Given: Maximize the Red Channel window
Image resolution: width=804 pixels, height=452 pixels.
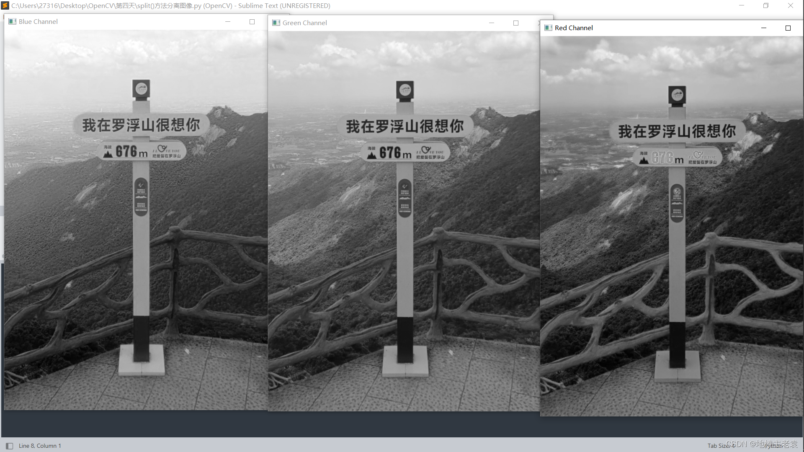Looking at the screenshot, I should (x=788, y=28).
